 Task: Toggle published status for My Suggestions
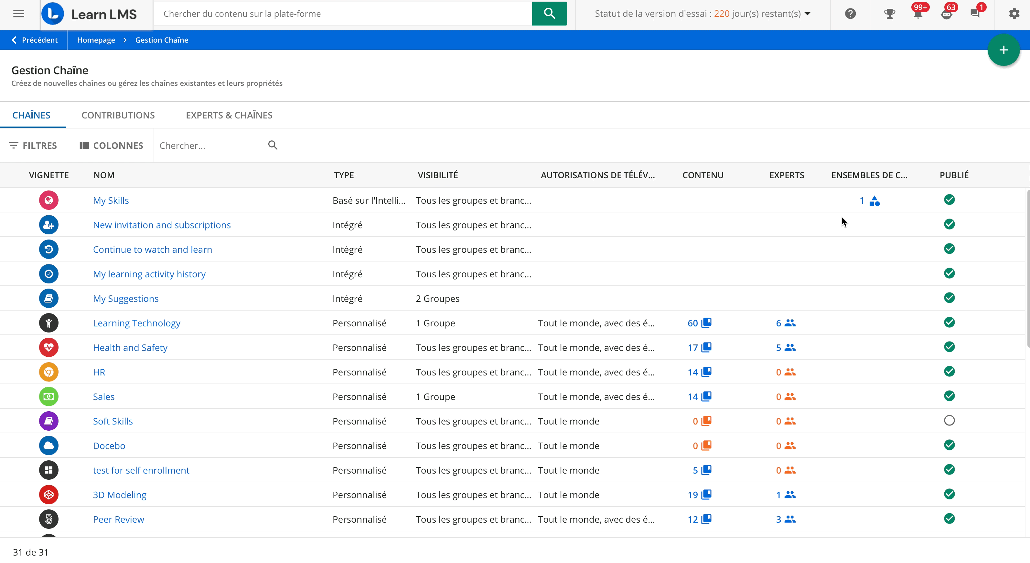click(x=949, y=297)
